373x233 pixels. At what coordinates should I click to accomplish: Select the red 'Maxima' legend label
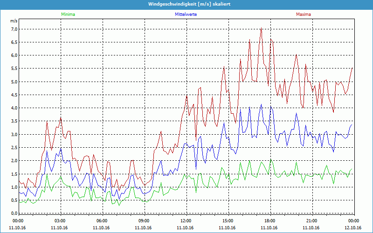tap(304, 14)
